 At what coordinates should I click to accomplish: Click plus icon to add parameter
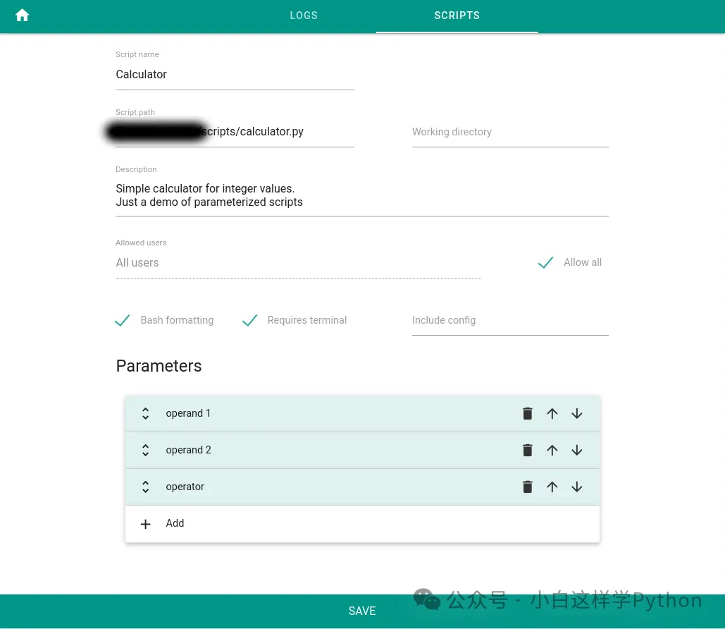(146, 524)
